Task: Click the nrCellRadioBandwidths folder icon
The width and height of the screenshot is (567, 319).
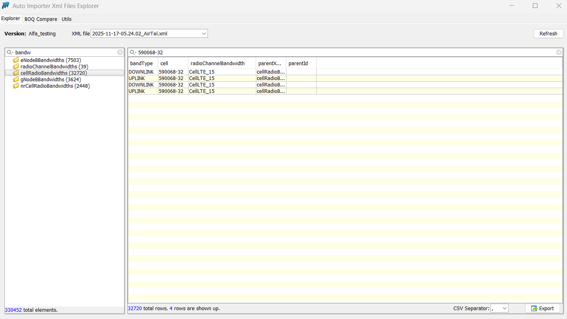Action: coord(16,86)
